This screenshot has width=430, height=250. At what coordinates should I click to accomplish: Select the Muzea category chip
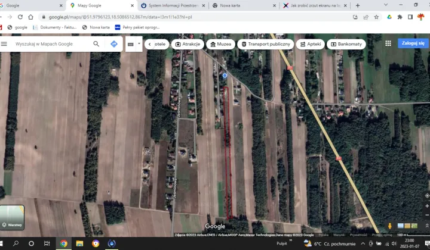click(221, 44)
